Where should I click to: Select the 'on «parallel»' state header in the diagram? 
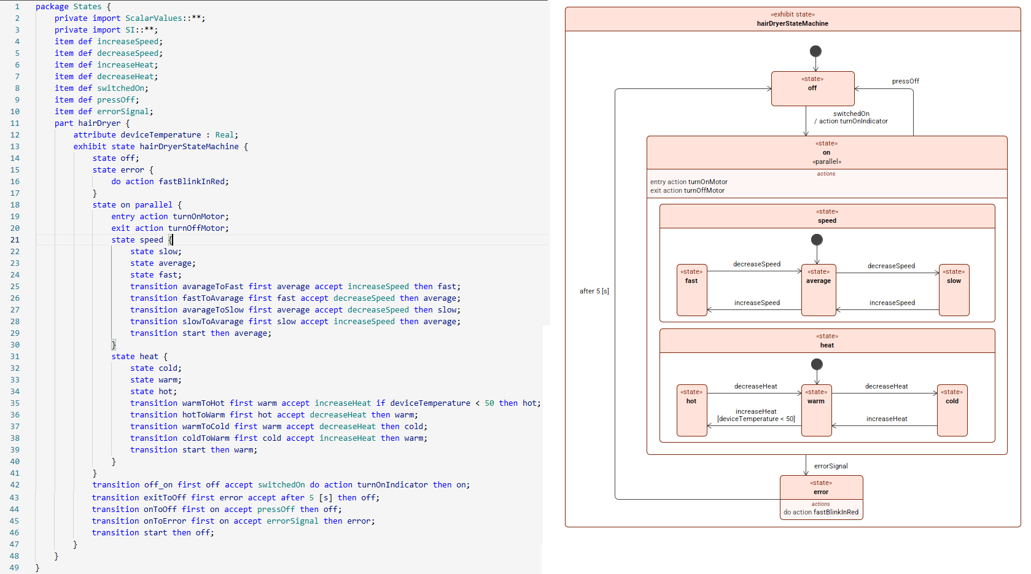click(x=827, y=153)
